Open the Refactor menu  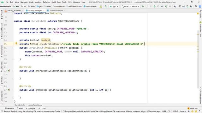(46, 2)
